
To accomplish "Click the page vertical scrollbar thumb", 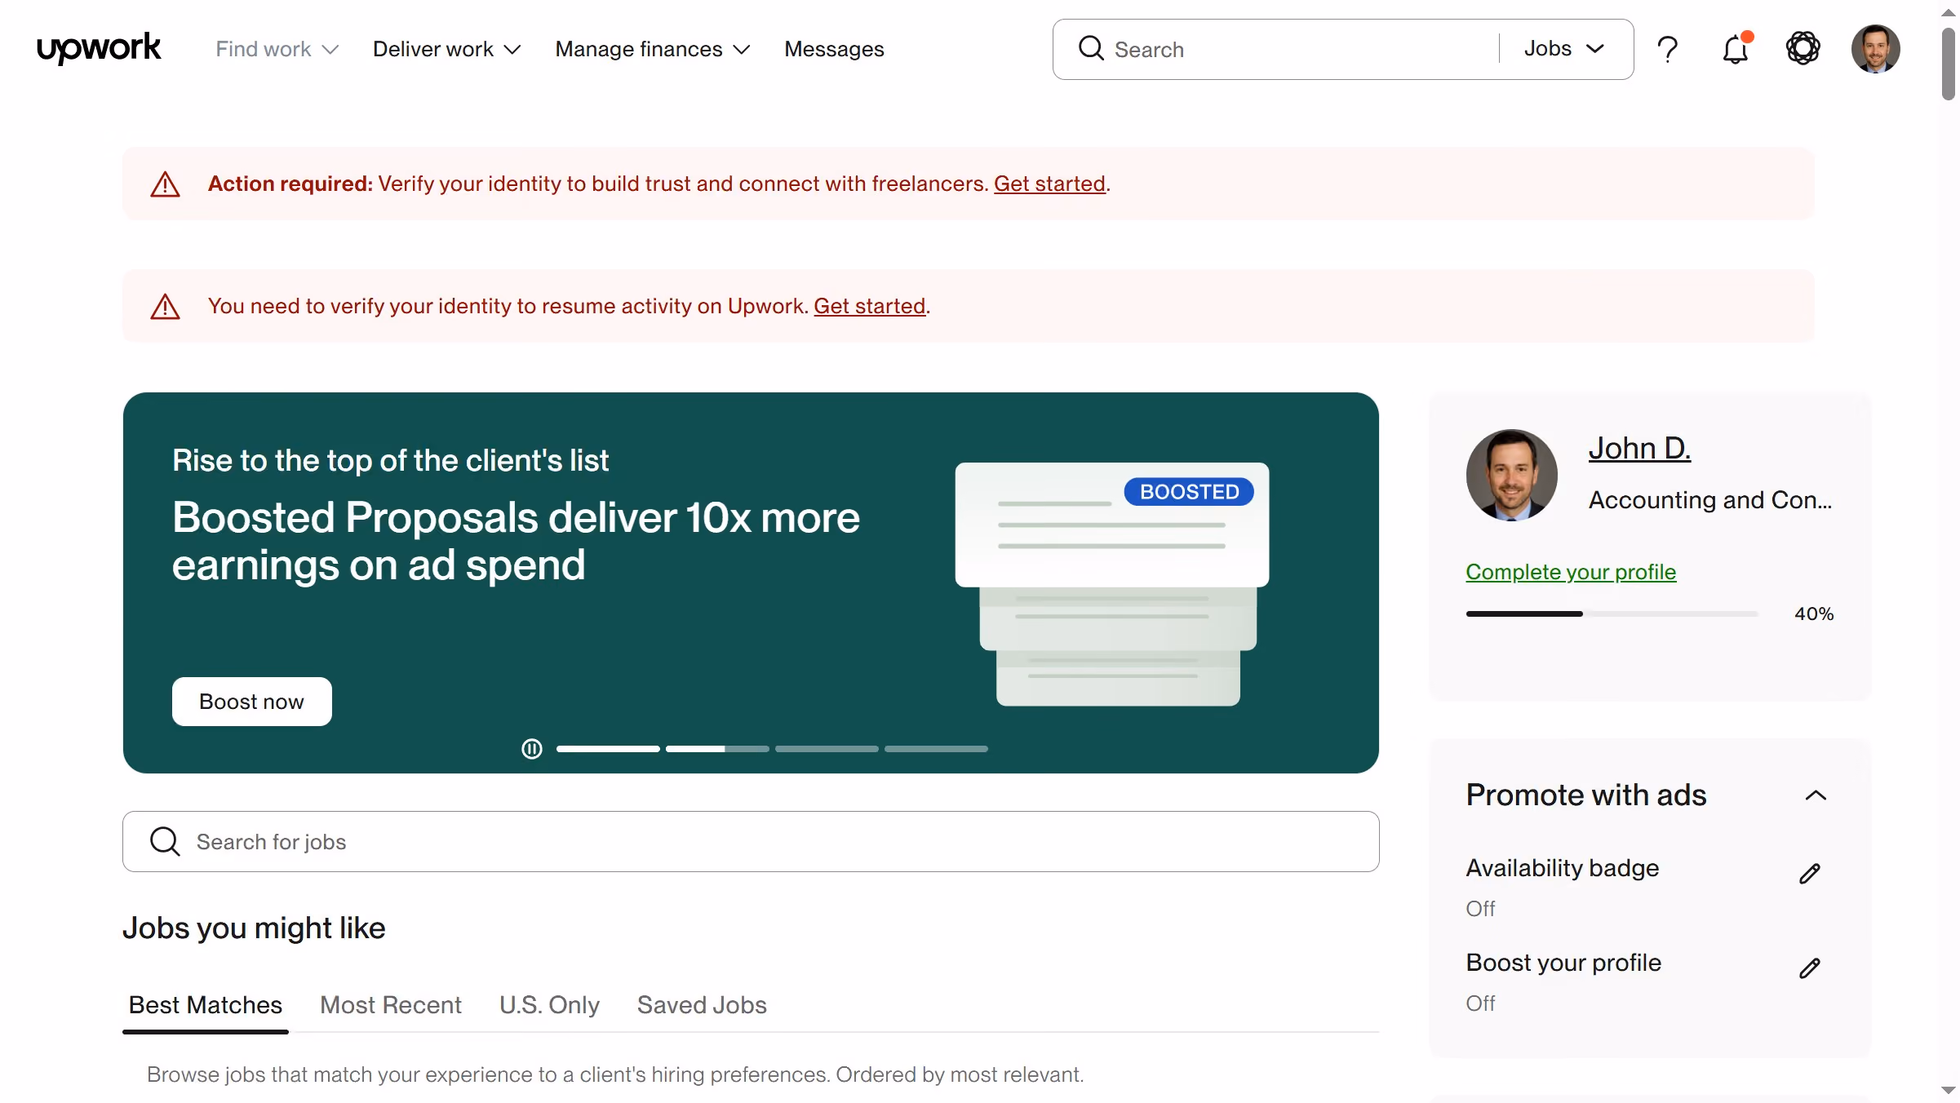I will pyautogui.click(x=1949, y=63).
